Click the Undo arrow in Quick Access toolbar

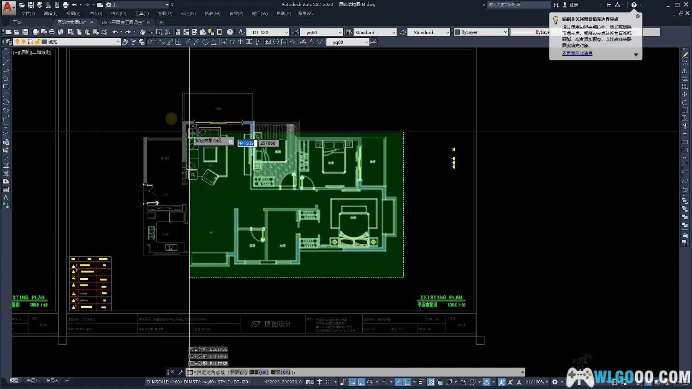click(x=74, y=5)
